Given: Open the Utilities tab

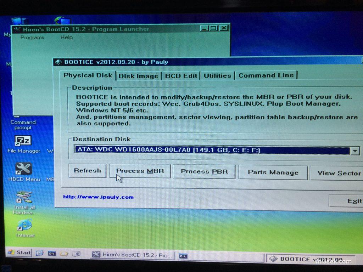Looking at the screenshot, I should 217,76.
